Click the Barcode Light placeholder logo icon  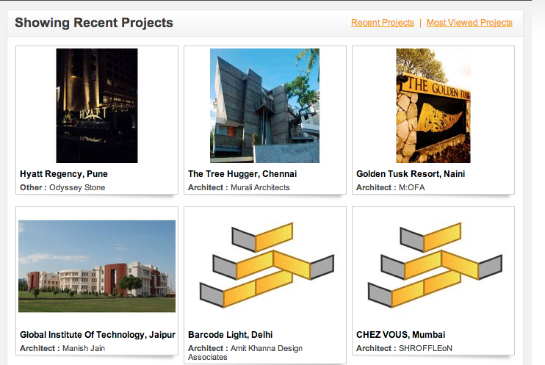pyautogui.click(x=267, y=265)
